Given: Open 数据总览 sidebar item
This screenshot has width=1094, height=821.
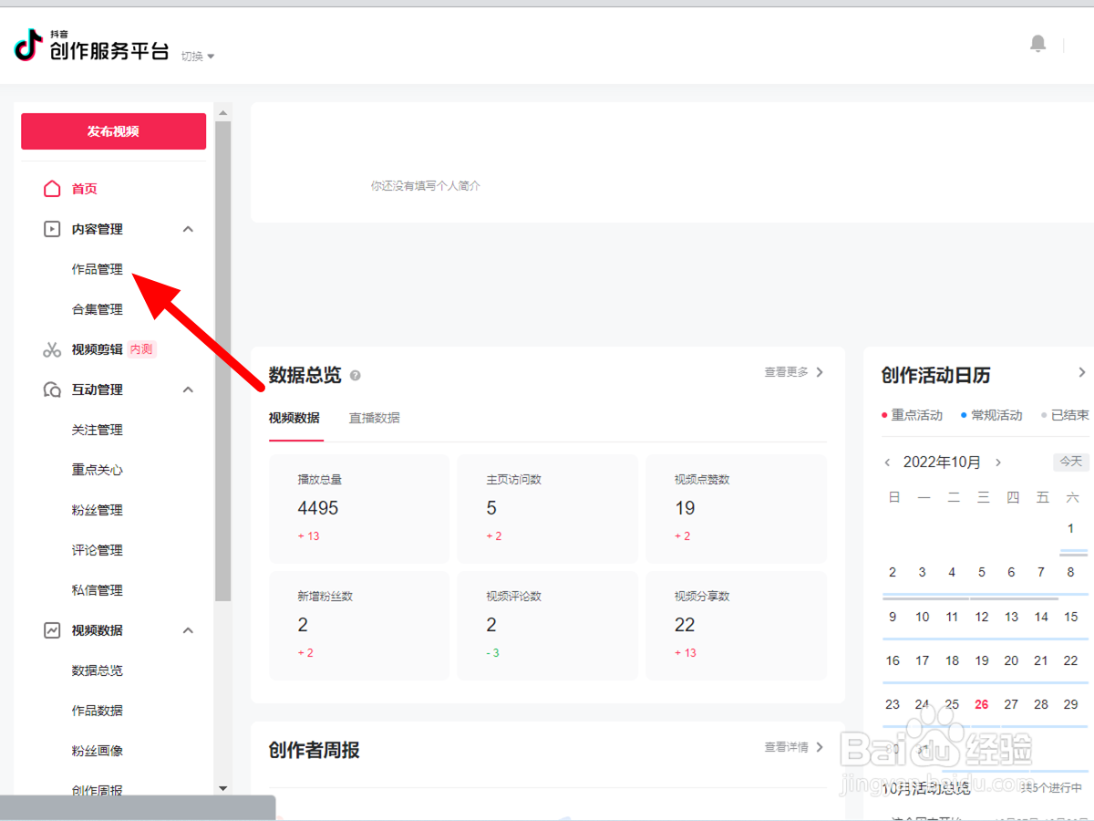Looking at the screenshot, I should (x=98, y=670).
